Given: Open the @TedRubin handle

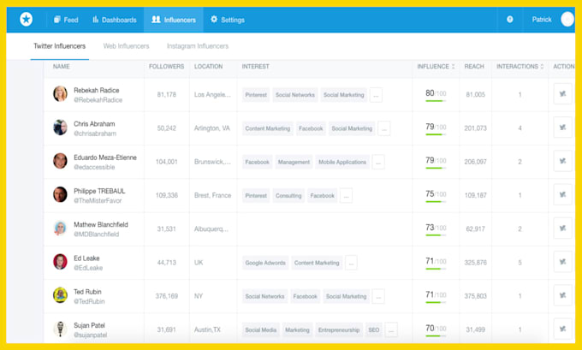Looking at the screenshot, I should [89, 301].
